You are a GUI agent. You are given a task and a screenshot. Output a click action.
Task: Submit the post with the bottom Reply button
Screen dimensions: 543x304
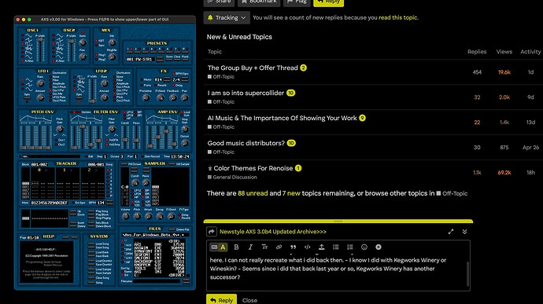point(222,300)
